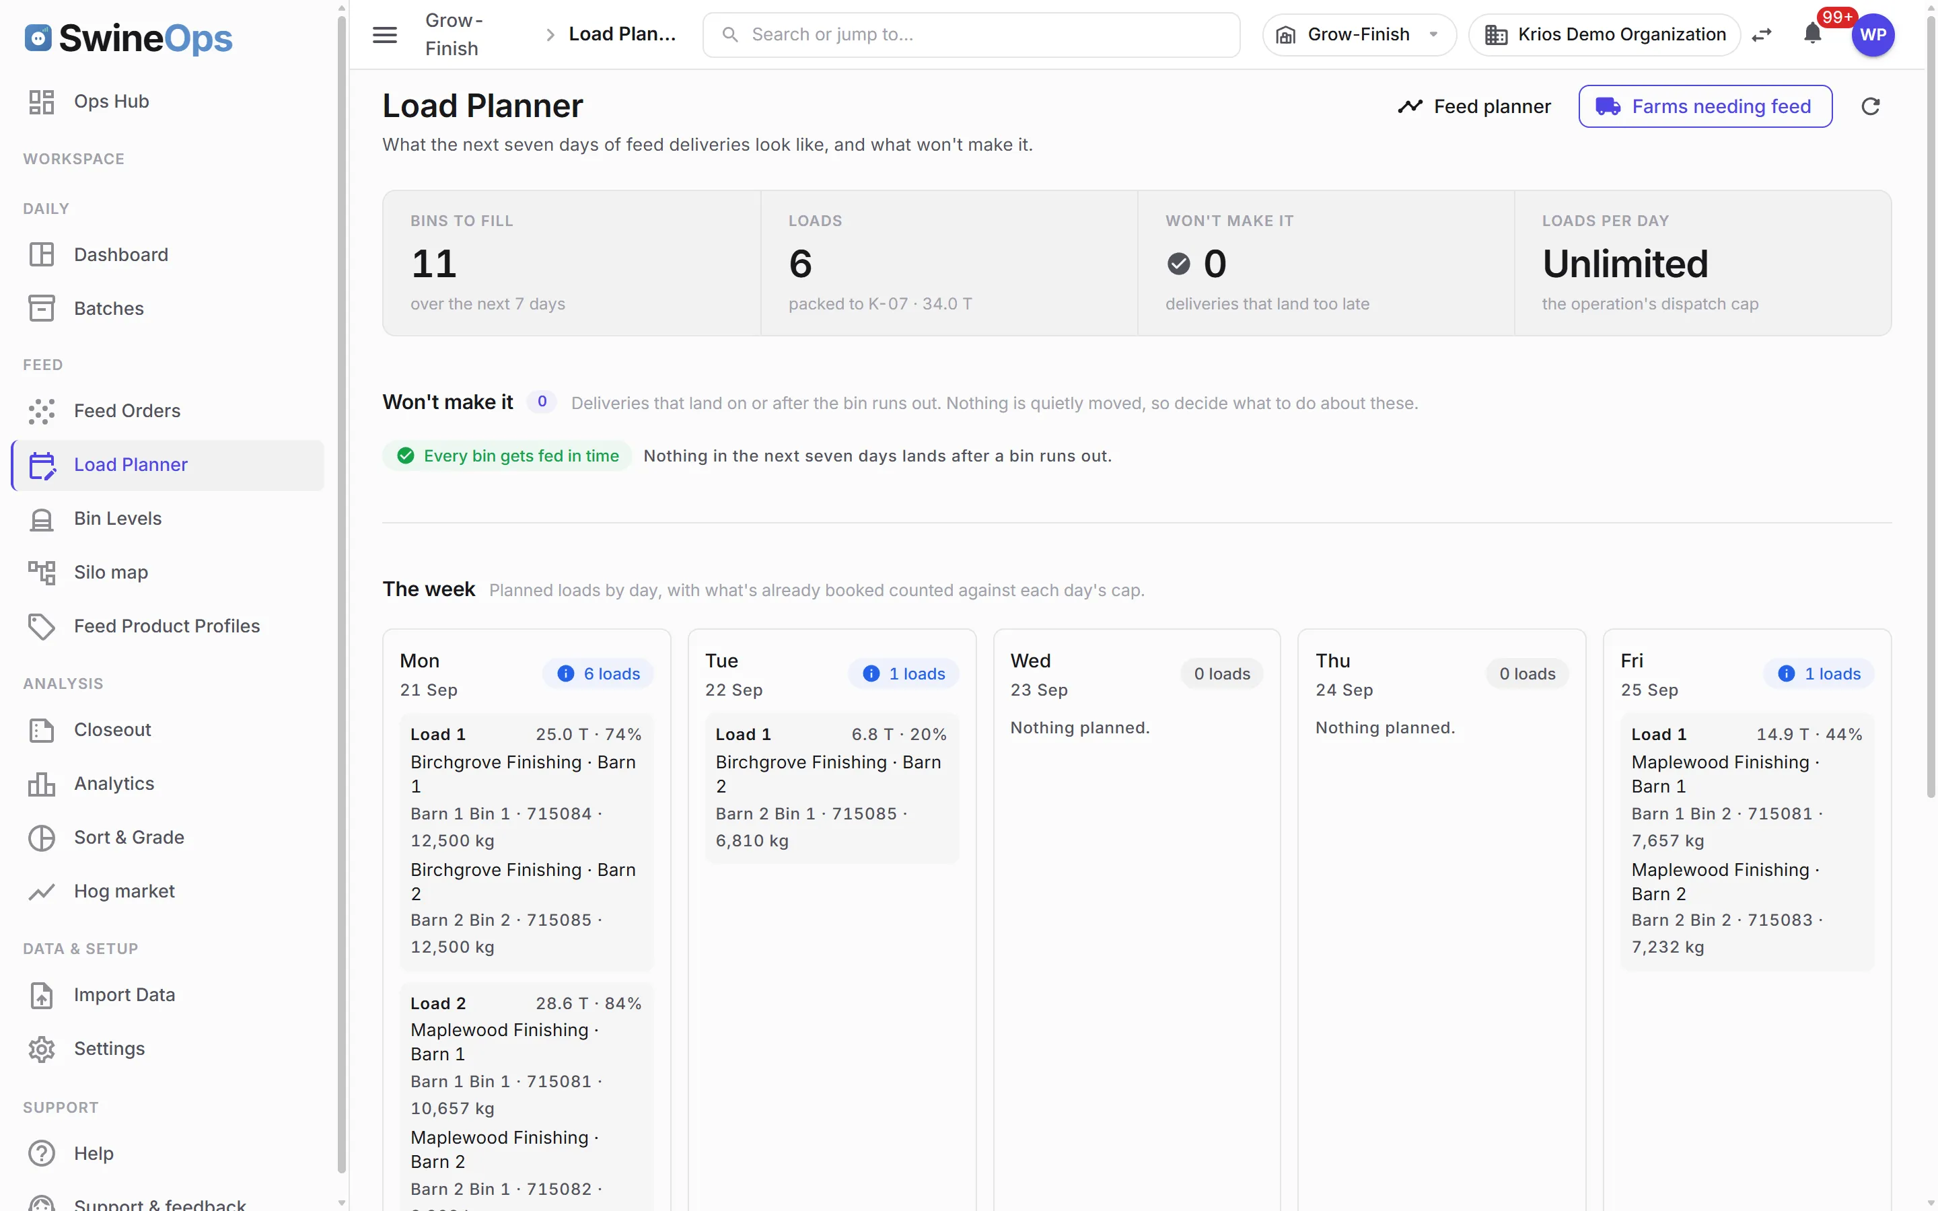
Task: Click the Feed planner button
Action: tap(1474, 106)
